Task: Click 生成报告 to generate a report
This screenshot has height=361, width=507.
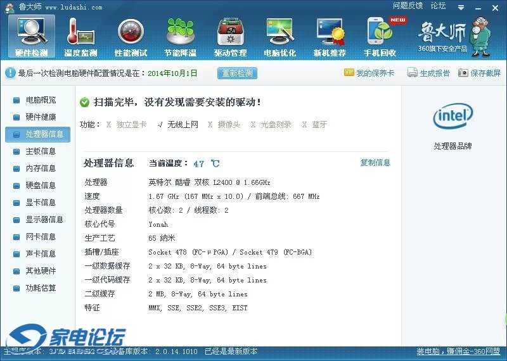Action: 428,73
